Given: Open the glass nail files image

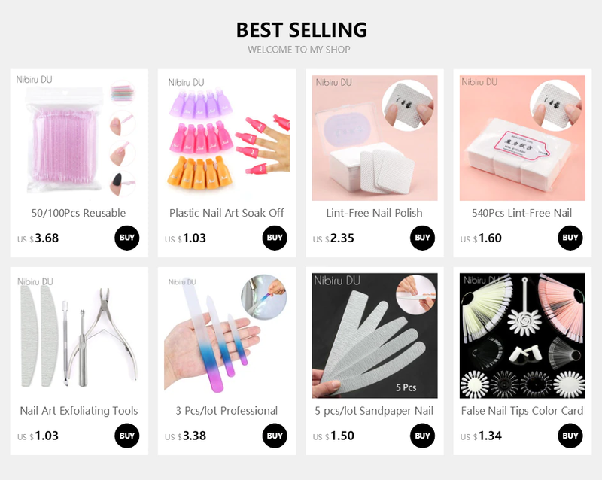Looking at the screenshot, I should pyautogui.click(x=227, y=336).
